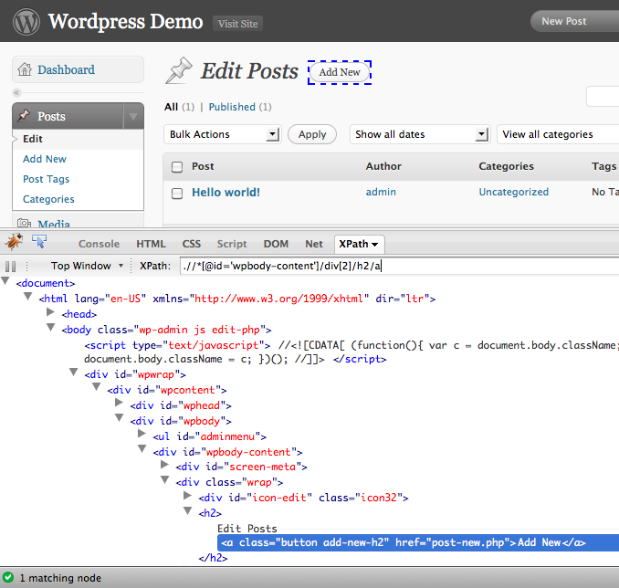Click the '1 matching node' status text
Viewport: 619px width, 588px height.
coord(60,578)
